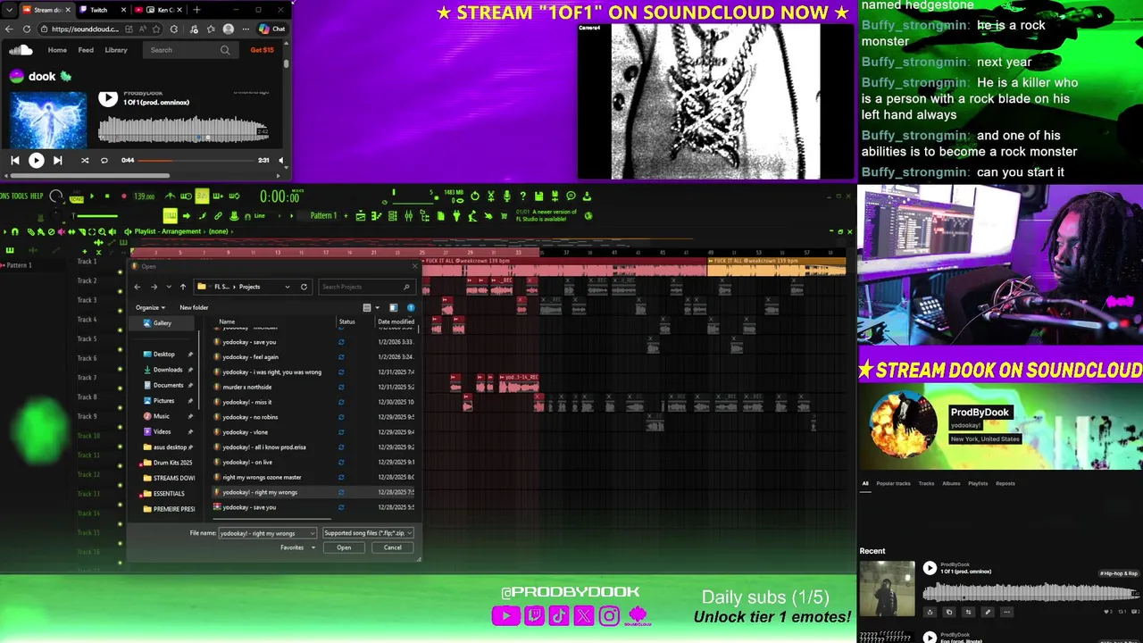Toggle the link chain icon in FL toolbar

(218, 215)
